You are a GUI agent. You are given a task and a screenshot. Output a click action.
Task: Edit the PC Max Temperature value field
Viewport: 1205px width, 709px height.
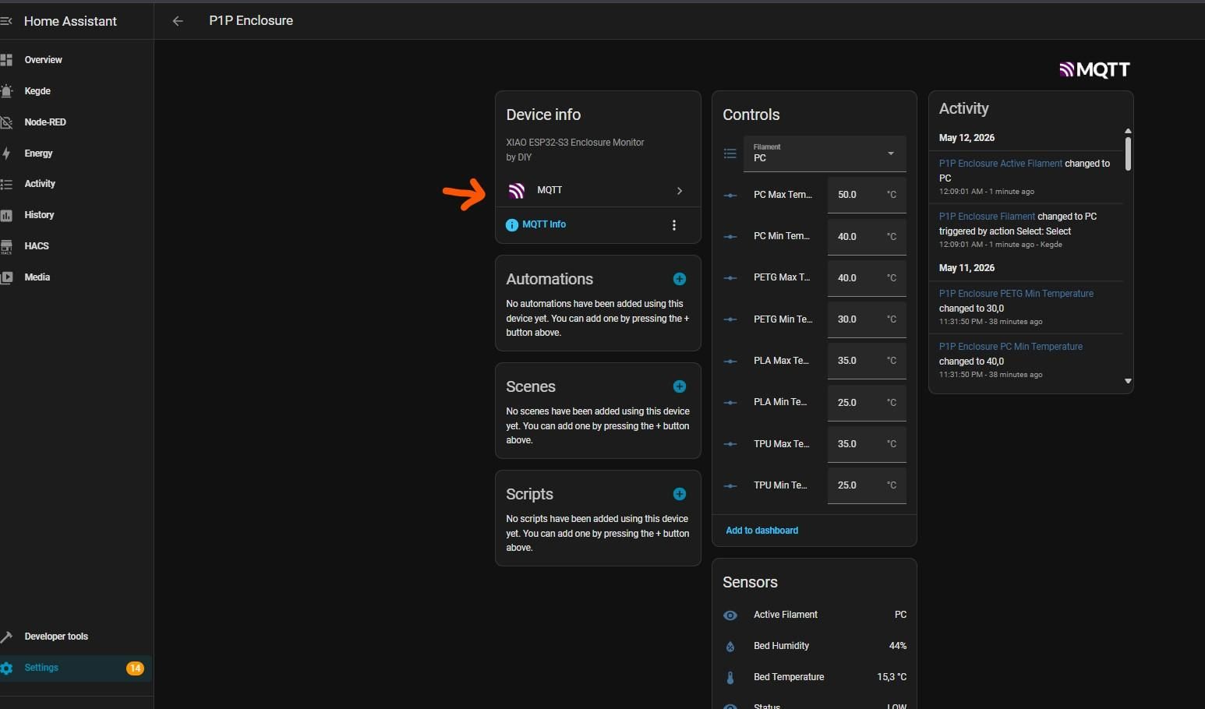pos(867,195)
